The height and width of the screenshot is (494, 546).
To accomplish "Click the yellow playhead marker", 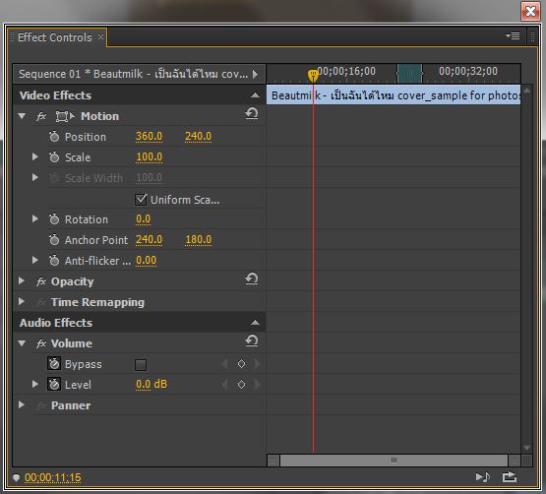I will click(x=313, y=75).
